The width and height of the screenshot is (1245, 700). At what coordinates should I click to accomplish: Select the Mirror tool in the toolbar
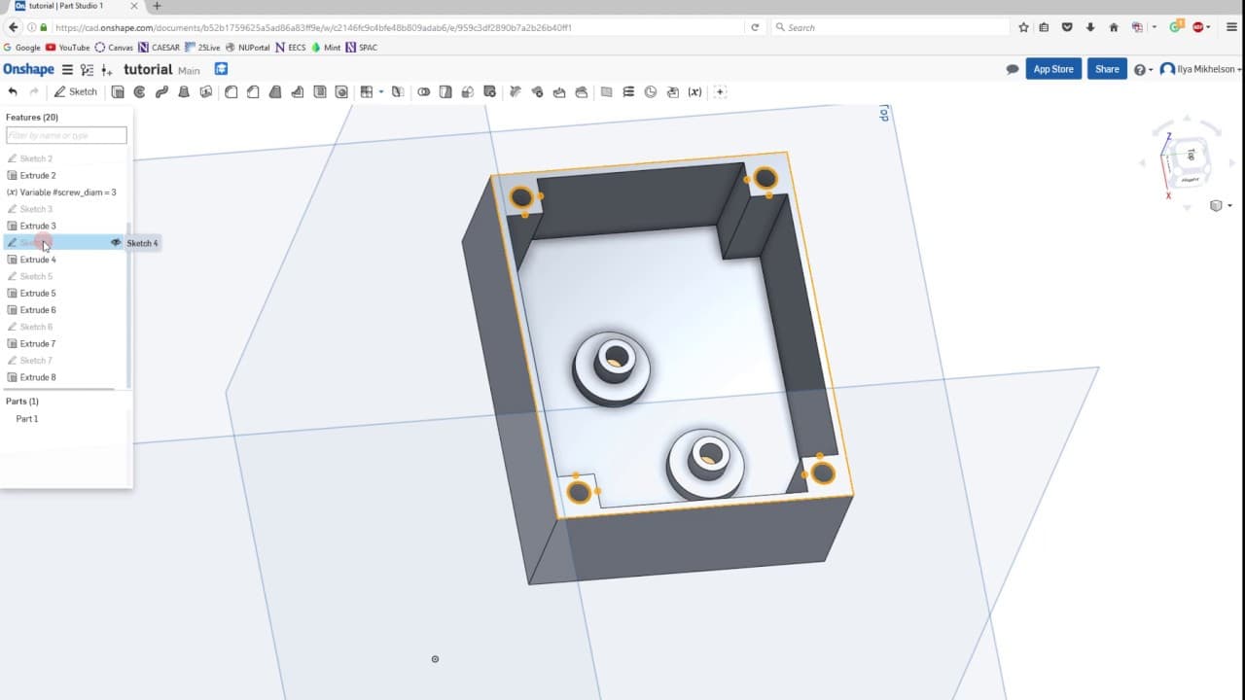click(x=397, y=92)
